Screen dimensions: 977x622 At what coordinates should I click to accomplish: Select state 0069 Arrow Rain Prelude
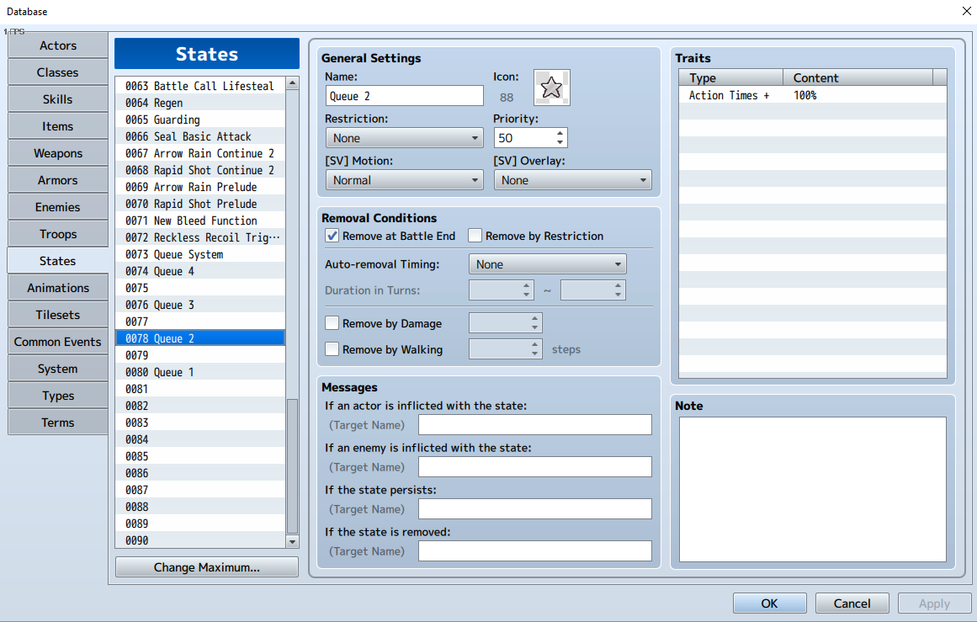click(200, 187)
